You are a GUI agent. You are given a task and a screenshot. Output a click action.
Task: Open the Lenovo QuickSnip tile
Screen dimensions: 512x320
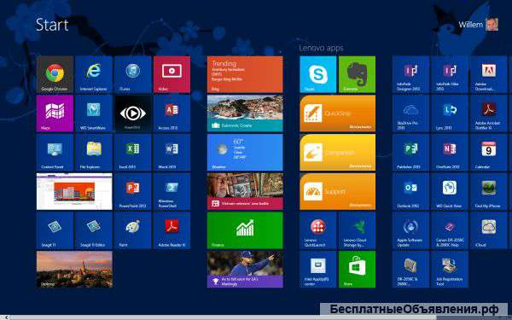(338, 113)
